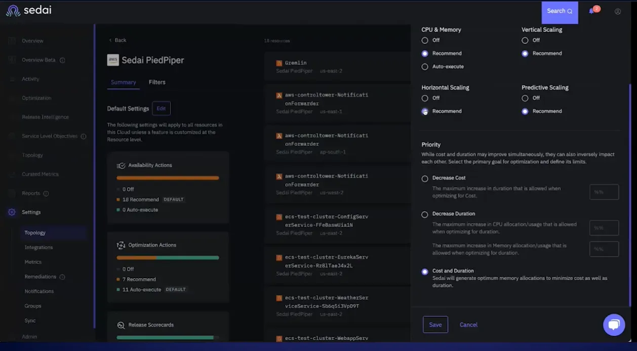Image resolution: width=637 pixels, height=351 pixels.
Task: Set Vertical Scaling to Recommend
Action: click(x=525, y=54)
